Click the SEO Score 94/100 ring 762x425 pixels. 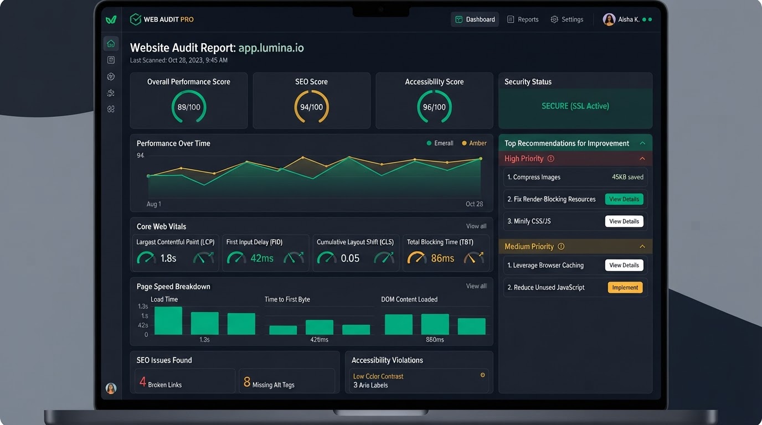[311, 107]
